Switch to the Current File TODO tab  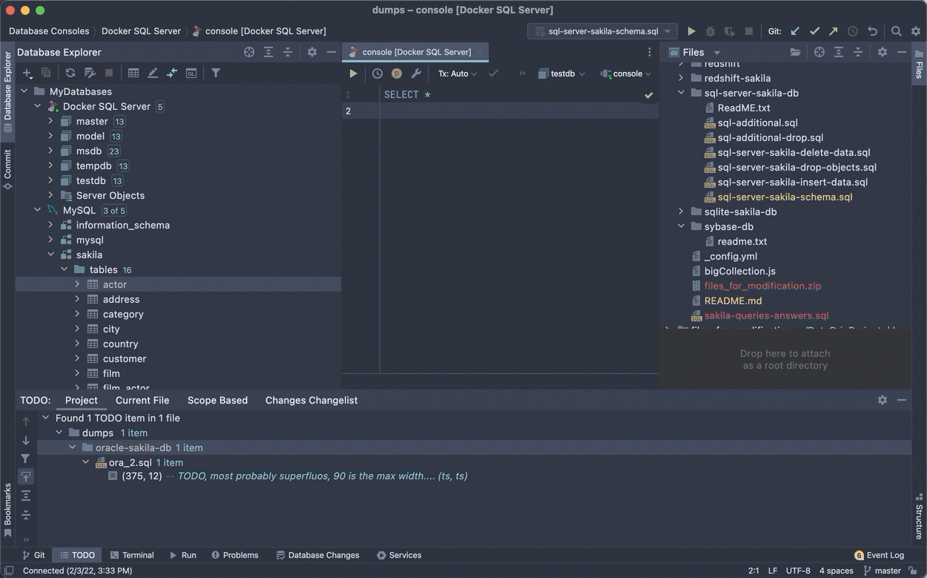click(142, 400)
